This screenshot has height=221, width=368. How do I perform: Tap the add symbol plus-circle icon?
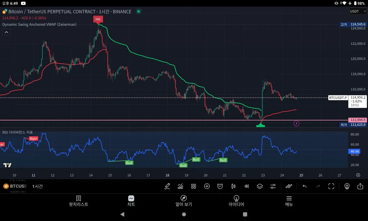pyautogui.click(x=207, y=186)
